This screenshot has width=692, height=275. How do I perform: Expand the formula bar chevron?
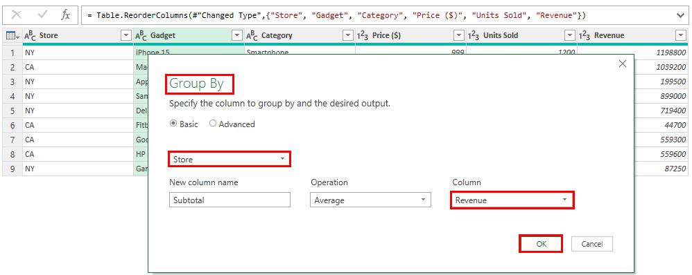(680, 15)
